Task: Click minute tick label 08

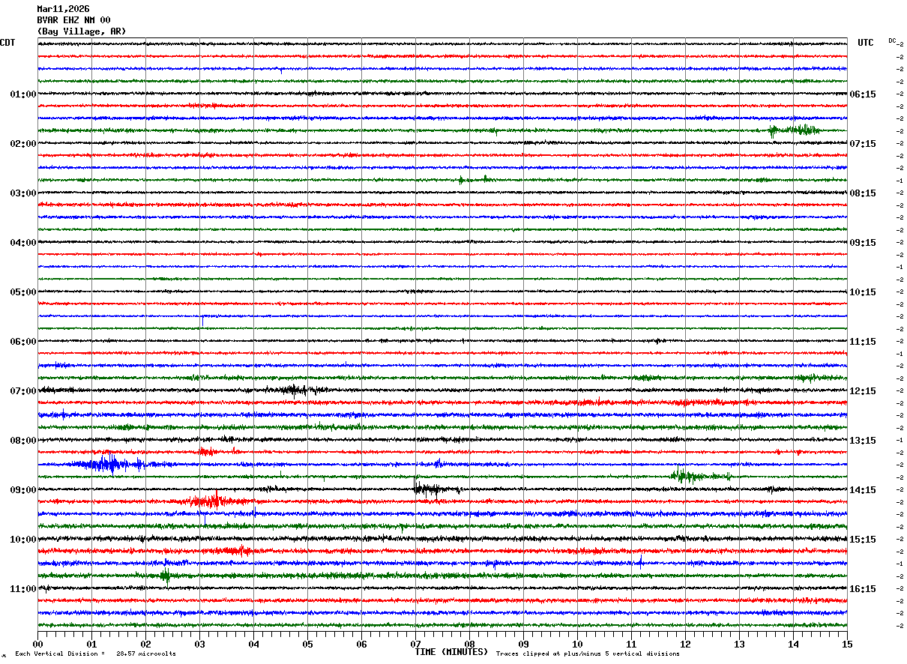Action: 469,644
